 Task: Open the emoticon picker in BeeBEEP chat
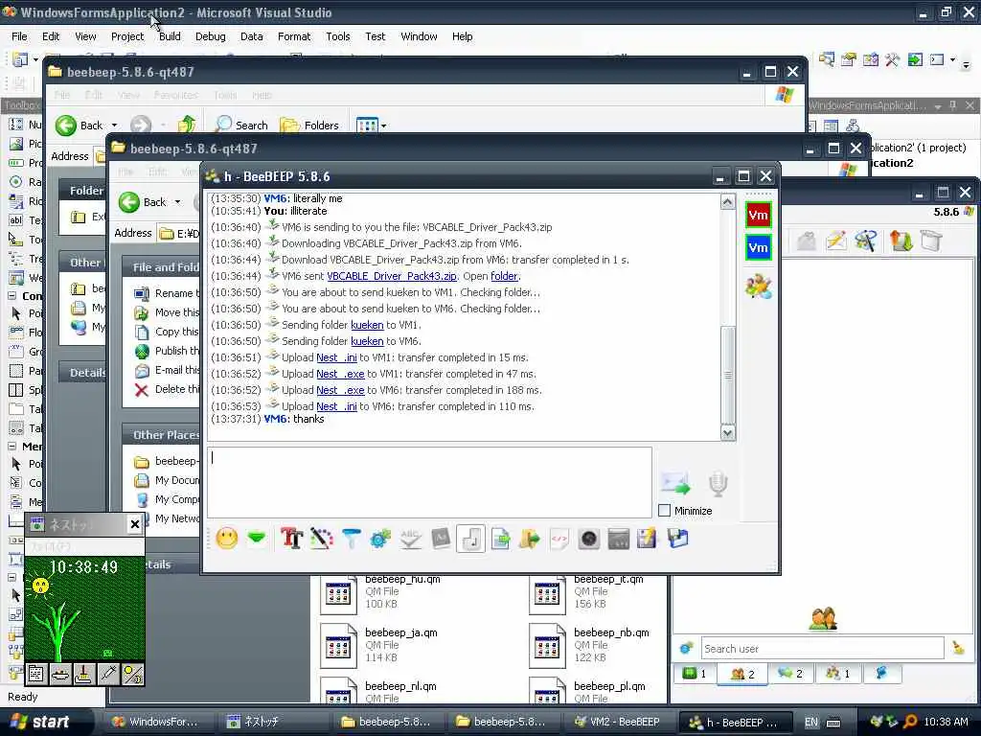pyautogui.click(x=226, y=539)
